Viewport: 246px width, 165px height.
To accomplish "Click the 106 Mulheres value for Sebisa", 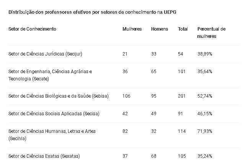I will tap(126, 96).
